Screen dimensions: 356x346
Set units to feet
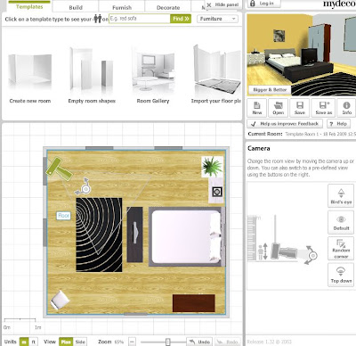click(33, 342)
